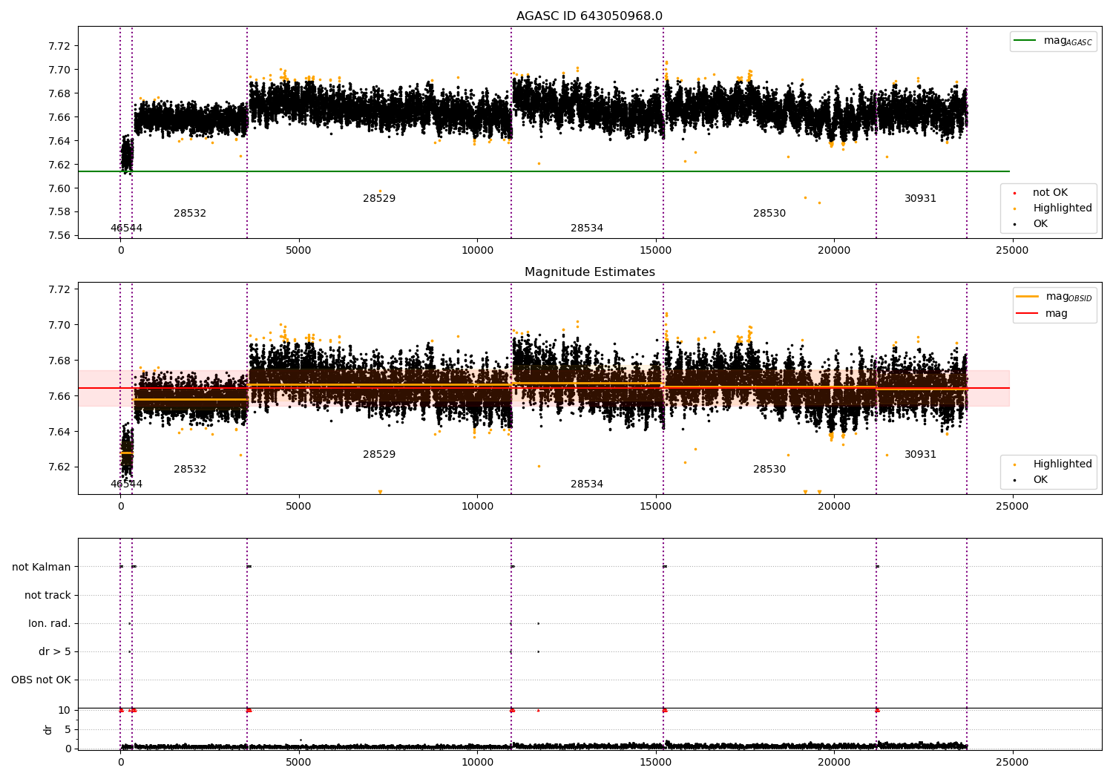Click the 28529 obsid label in the top plot

pos(379,199)
